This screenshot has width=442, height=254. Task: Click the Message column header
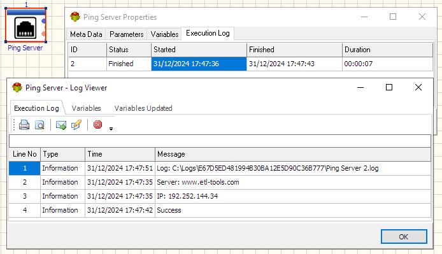click(x=293, y=154)
